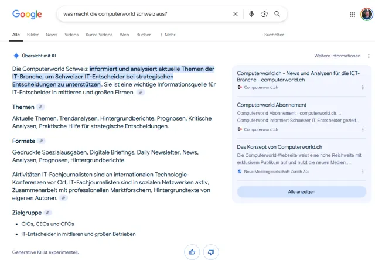Open link icon next to Zielgruppe heading
Screen dimensions: 375x260
pyautogui.click(x=48, y=213)
